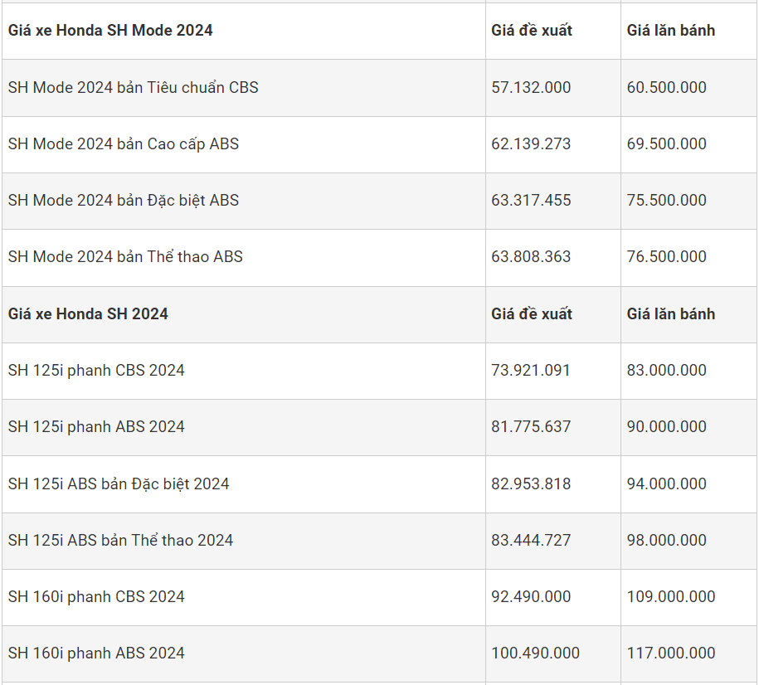This screenshot has height=685, width=759.
Task: Click 'SH 160i phanh ABS 2024' row name
Action: [96, 653]
